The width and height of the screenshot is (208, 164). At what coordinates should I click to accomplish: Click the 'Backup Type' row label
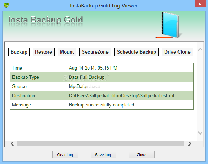pos(26,77)
